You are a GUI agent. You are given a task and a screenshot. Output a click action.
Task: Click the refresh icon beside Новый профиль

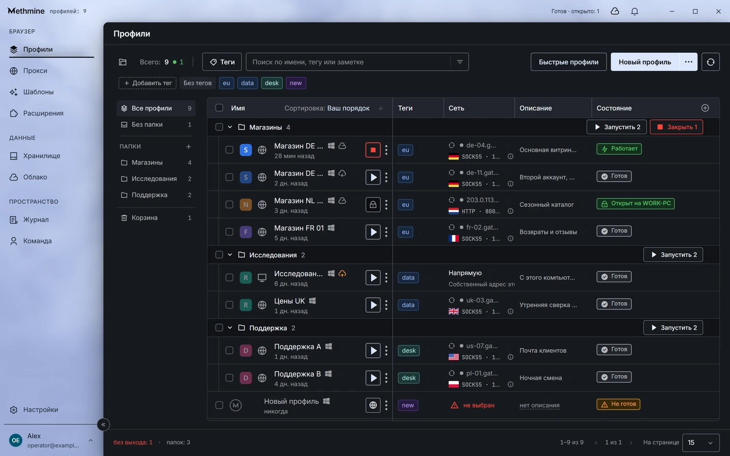click(711, 62)
